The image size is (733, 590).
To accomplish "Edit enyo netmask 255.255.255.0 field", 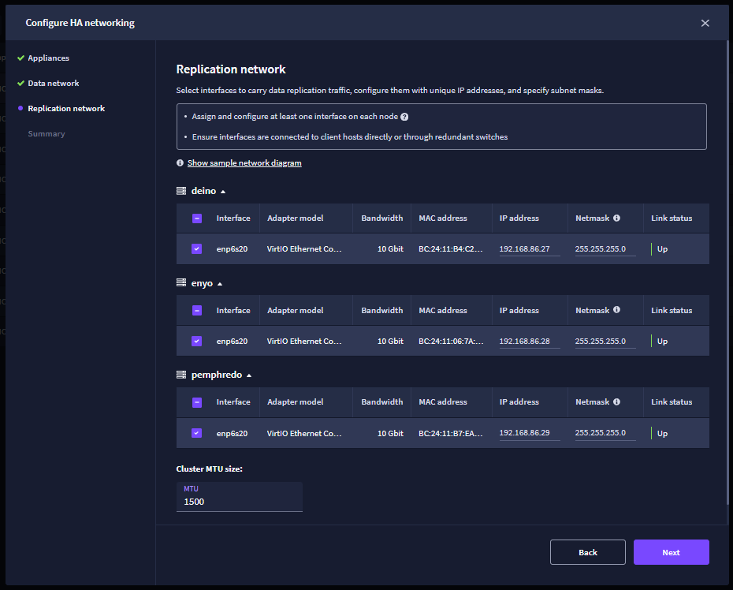I will (x=605, y=341).
